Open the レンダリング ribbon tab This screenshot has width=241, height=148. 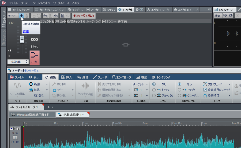point(161,77)
